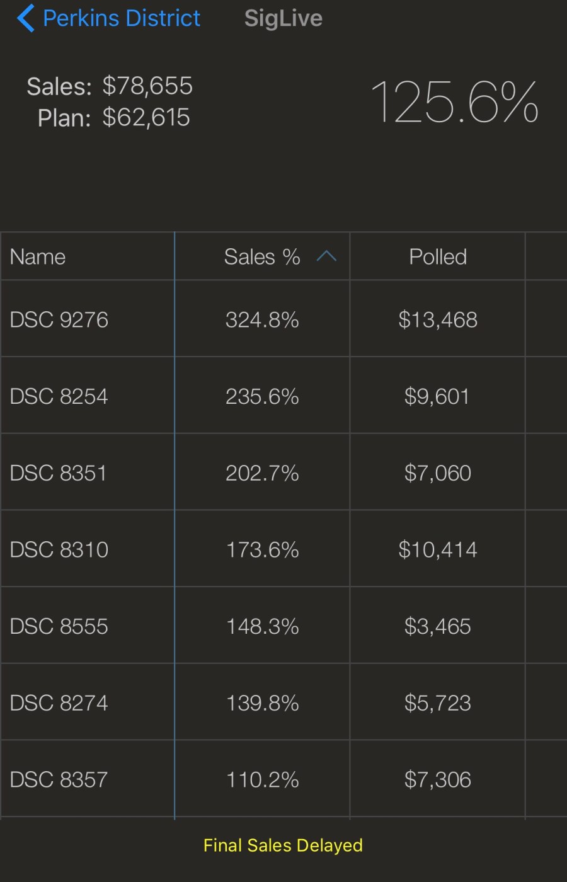Image resolution: width=567 pixels, height=882 pixels.
Task: View DSC 8274 store details
Action: click(59, 702)
